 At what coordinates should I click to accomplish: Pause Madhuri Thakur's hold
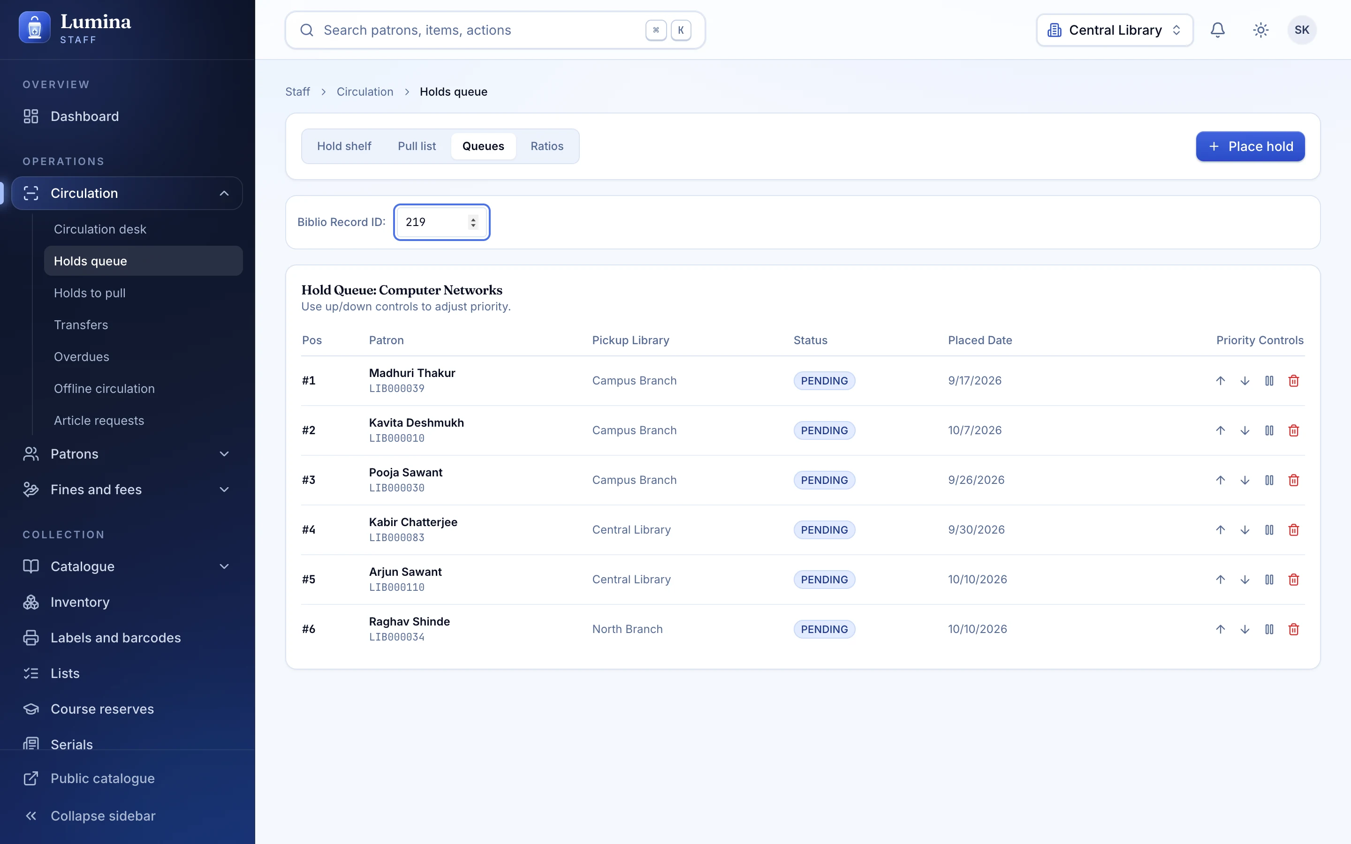point(1269,381)
